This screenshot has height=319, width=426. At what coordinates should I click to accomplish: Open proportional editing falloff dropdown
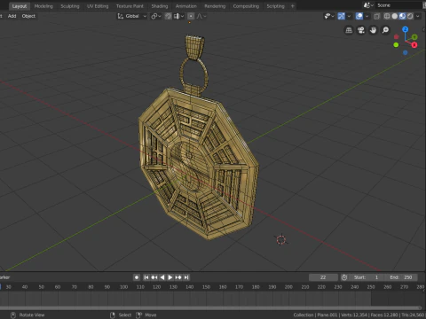click(201, 16)
